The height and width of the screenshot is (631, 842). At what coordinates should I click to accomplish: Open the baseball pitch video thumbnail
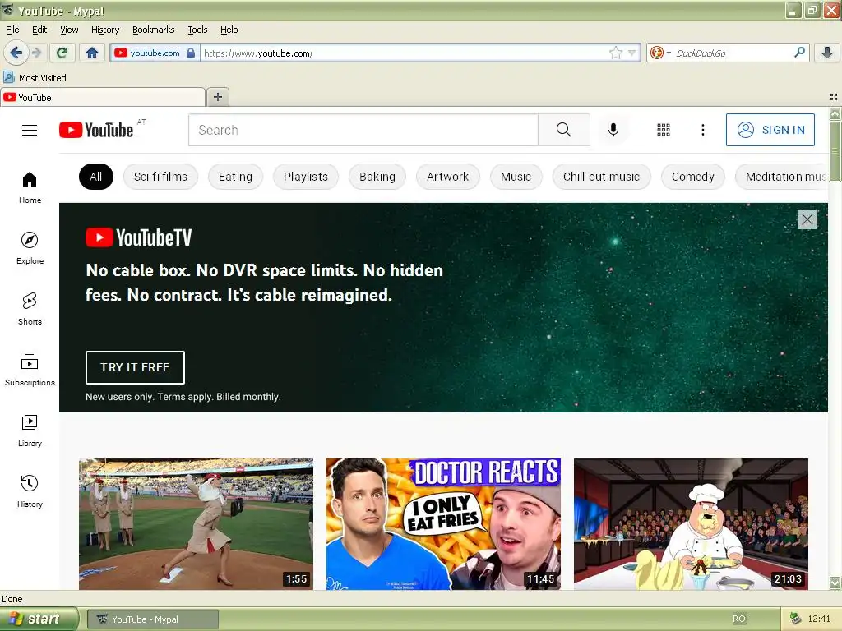196,523
